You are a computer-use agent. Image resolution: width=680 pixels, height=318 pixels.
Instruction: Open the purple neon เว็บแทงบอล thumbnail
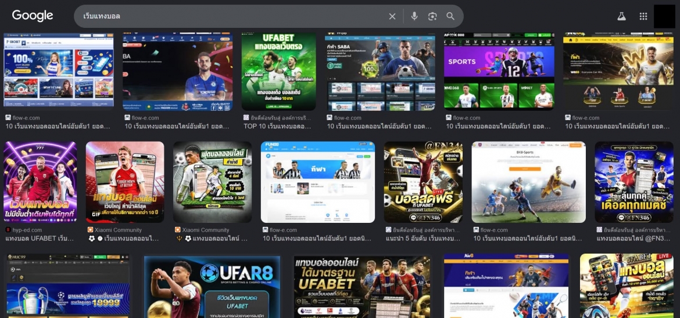[40, 182]
